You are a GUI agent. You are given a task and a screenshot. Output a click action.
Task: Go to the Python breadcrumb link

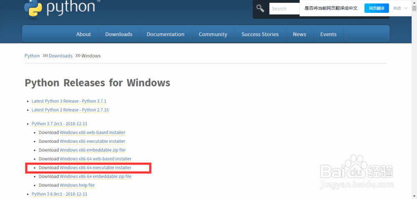click(x=32, y=56)
